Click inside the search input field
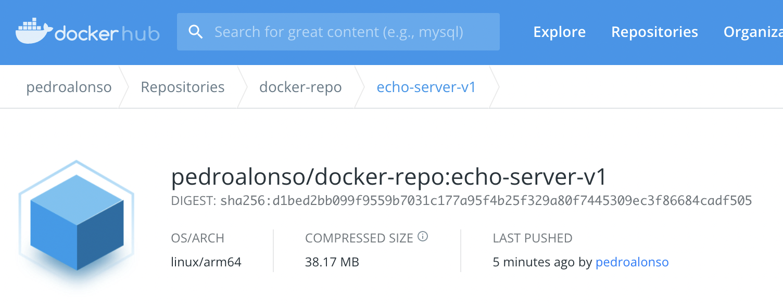The height and width of the screenshot is (308, 783). 338,32
